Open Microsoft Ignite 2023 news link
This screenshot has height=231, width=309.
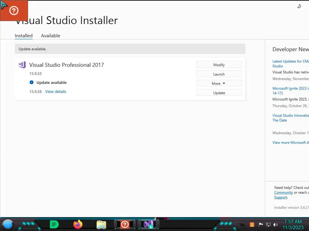(291, 91)
